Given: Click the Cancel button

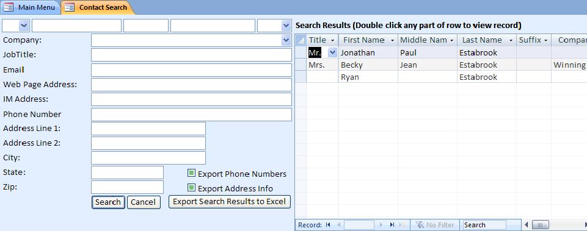Looking at the screenshot, I should [144, 202].
